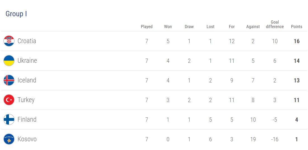The width and height of the screenshot is (308, 150).
Task: Select the Iceland team name
Action: coord(27,80)
